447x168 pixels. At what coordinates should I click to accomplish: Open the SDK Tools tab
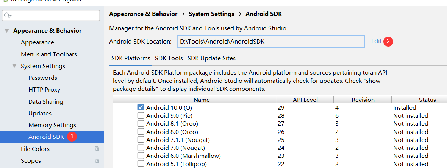(169, 58)
